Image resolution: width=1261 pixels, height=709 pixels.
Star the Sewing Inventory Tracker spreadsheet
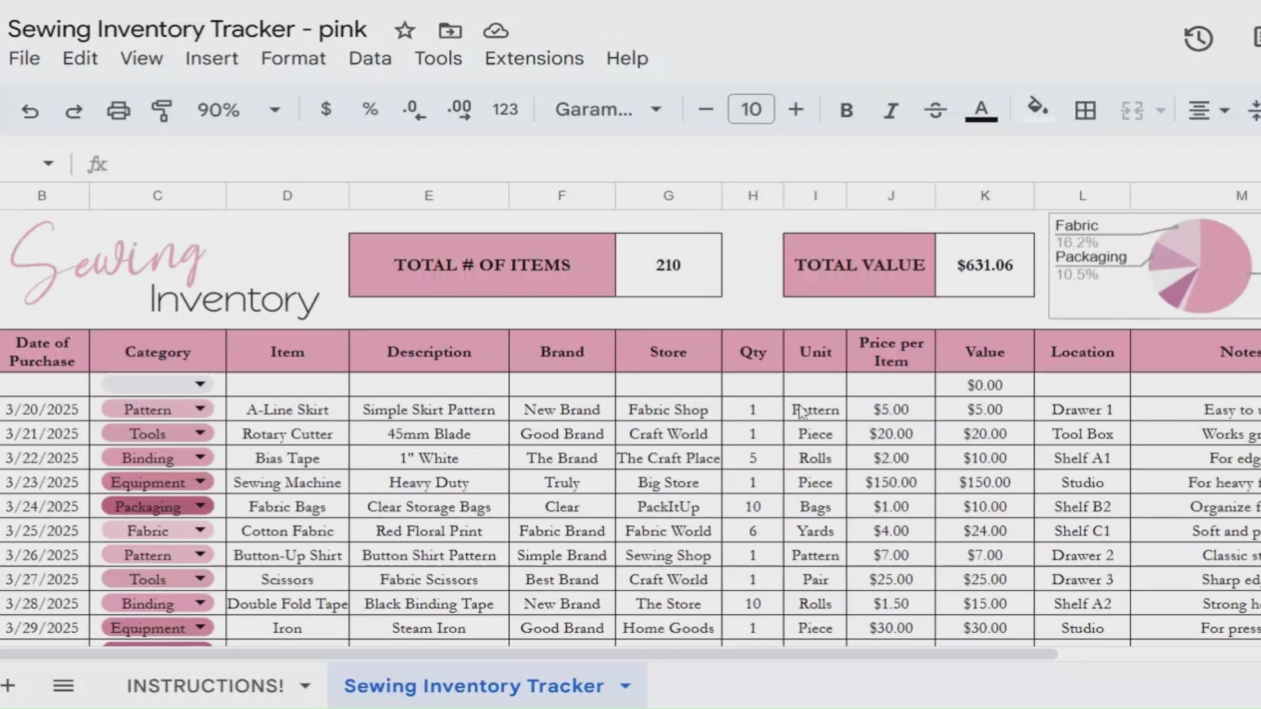[405, 30]
